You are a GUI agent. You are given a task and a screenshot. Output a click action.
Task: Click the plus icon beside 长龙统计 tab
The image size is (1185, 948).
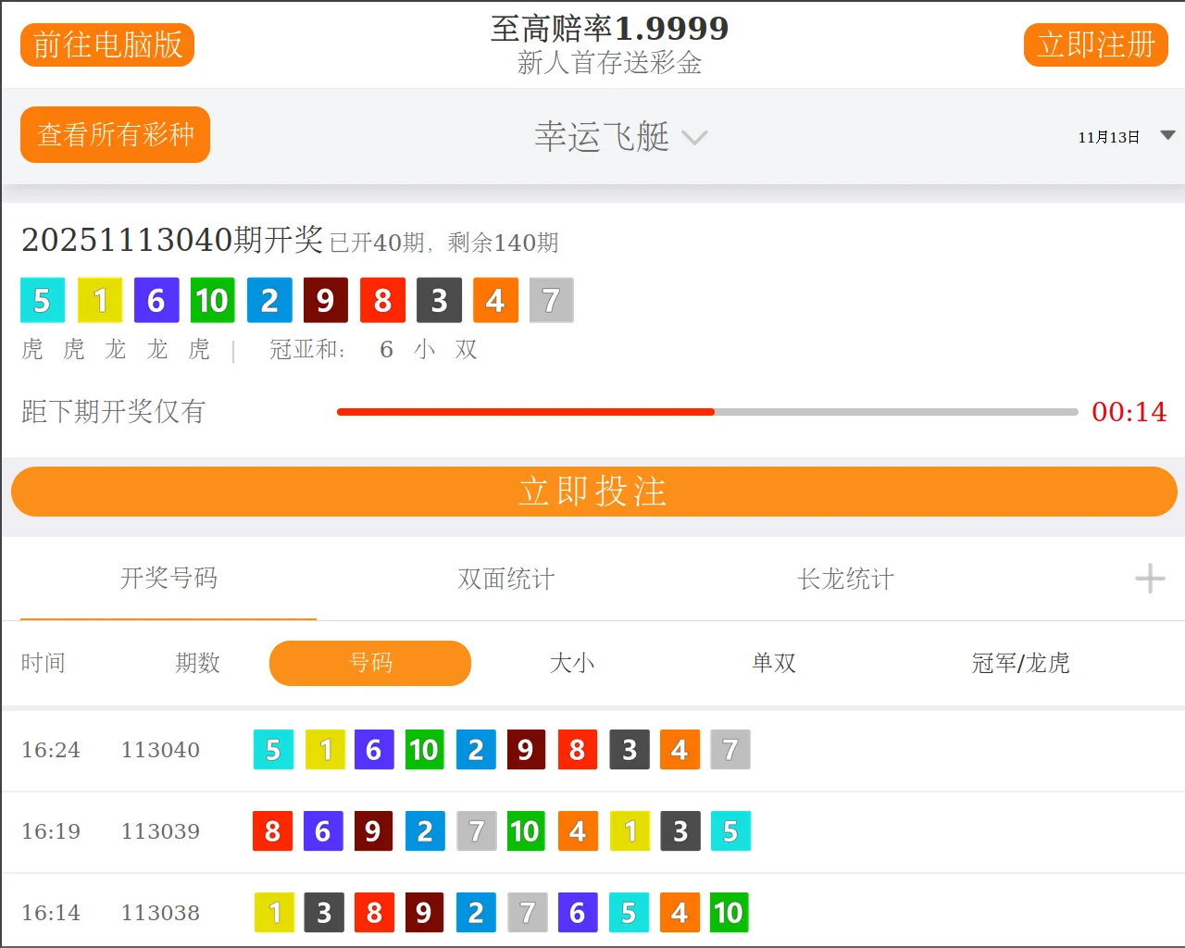[x=1150, y=579]
